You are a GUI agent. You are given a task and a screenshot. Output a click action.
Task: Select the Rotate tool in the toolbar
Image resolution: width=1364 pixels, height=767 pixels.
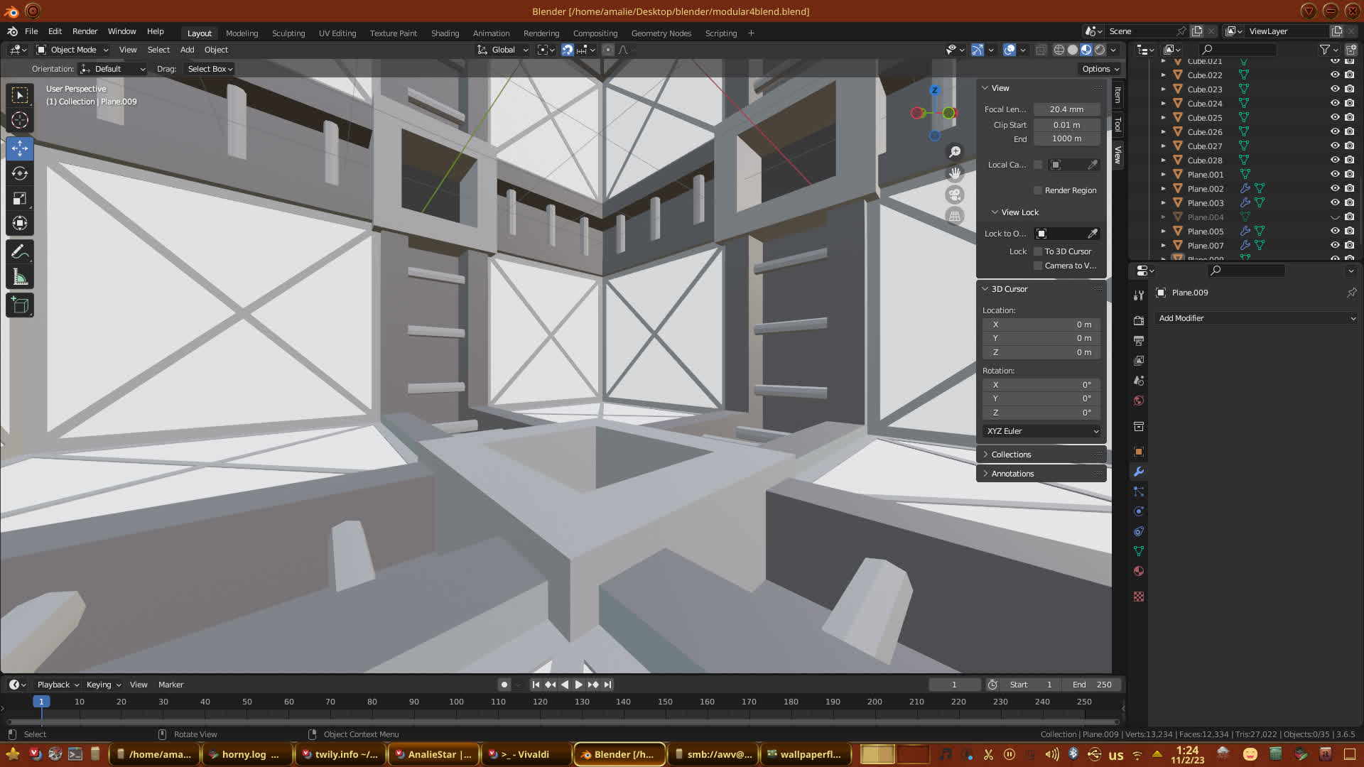pyautogui.click(x=20, y=174)
